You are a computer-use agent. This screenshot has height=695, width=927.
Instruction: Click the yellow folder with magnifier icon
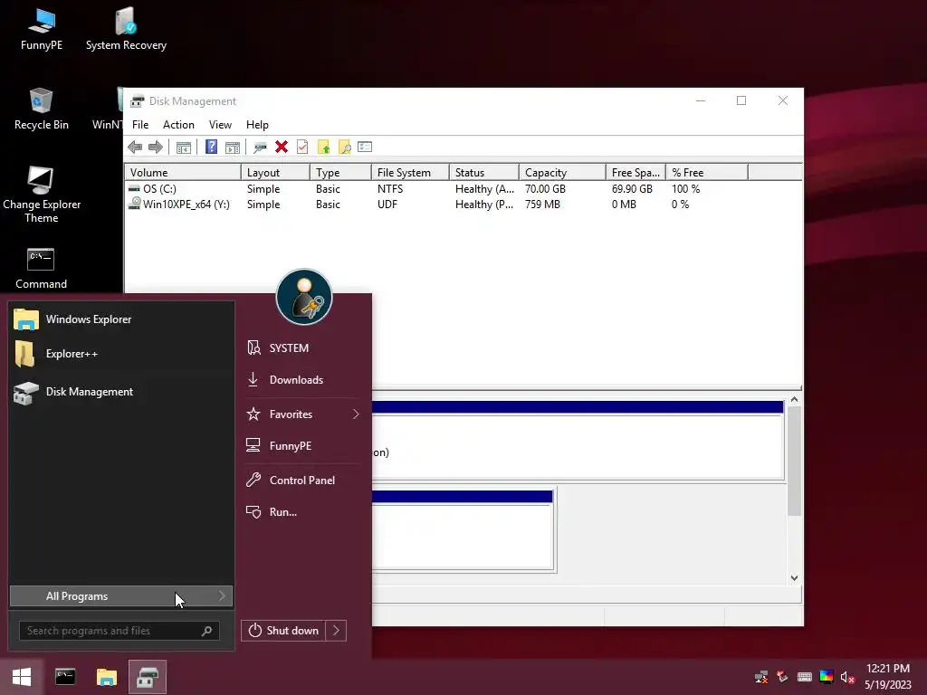pos(344,147)
